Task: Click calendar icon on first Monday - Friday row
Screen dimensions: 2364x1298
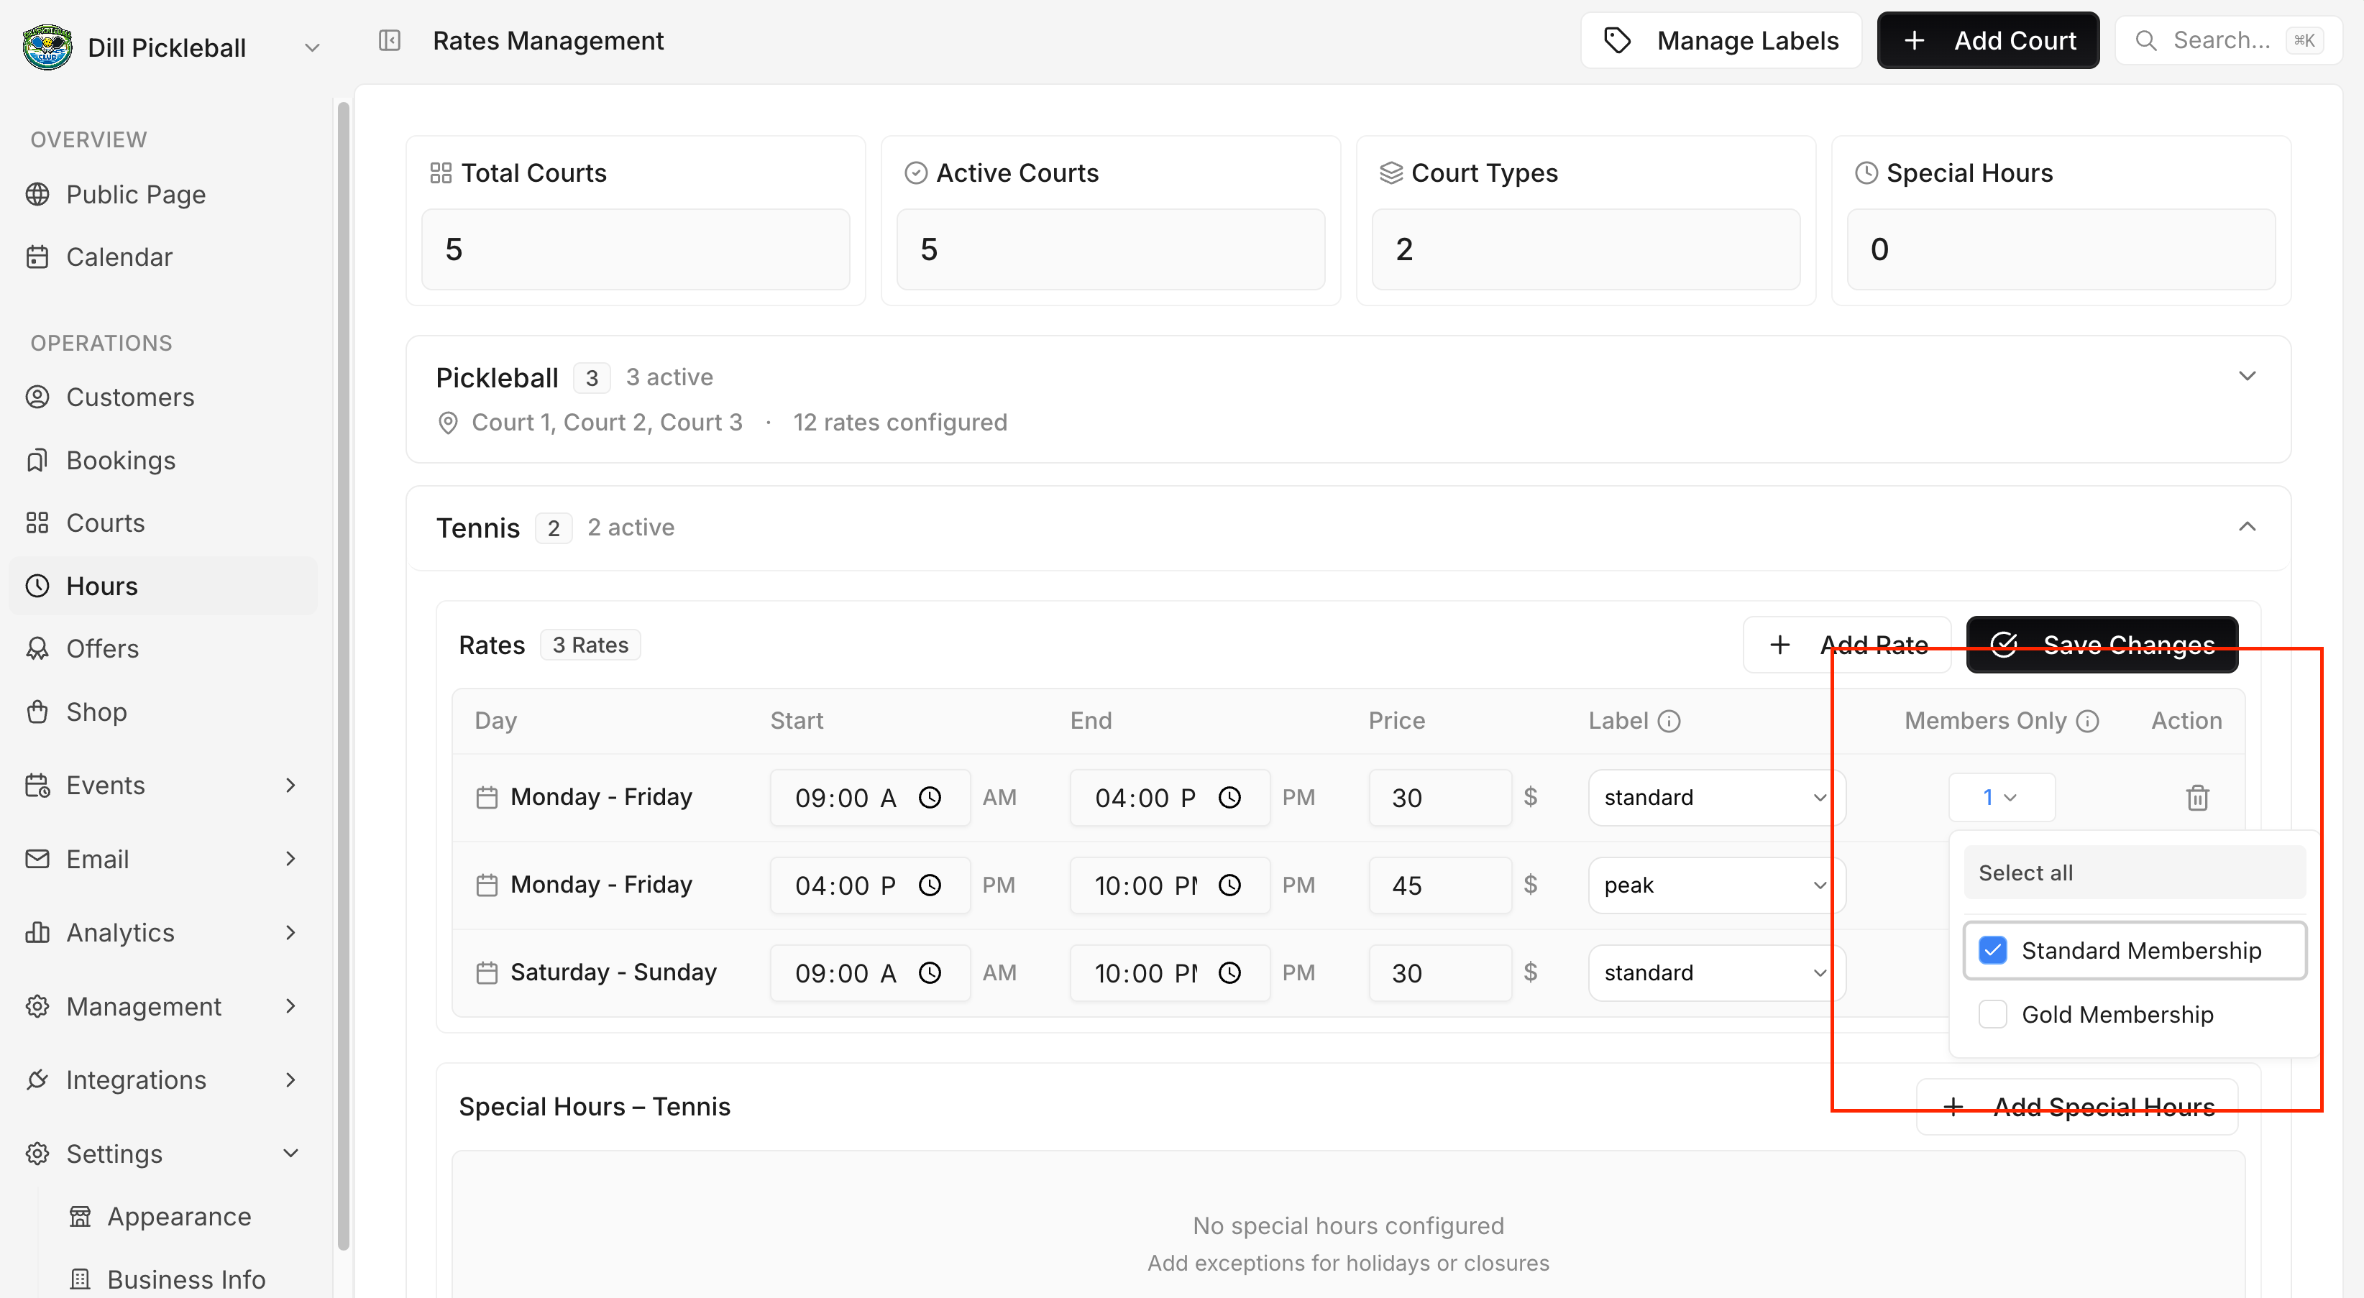Action: point(486,797)
